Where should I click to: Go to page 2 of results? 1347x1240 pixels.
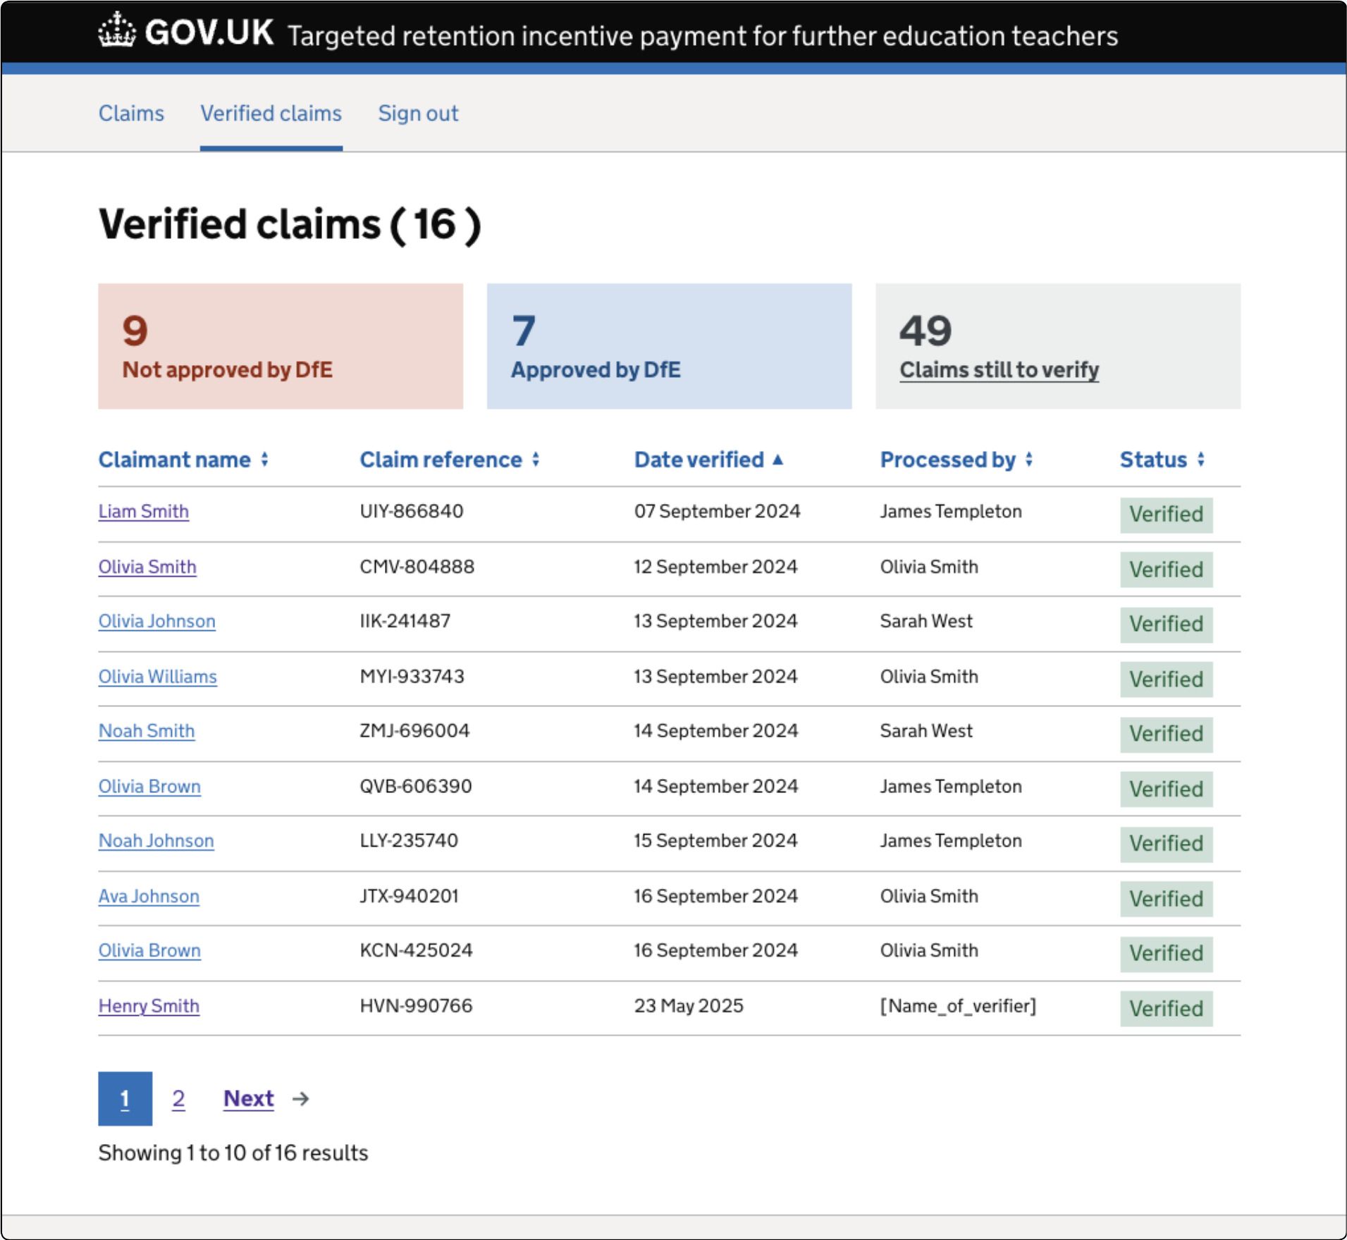(178, 1098)
